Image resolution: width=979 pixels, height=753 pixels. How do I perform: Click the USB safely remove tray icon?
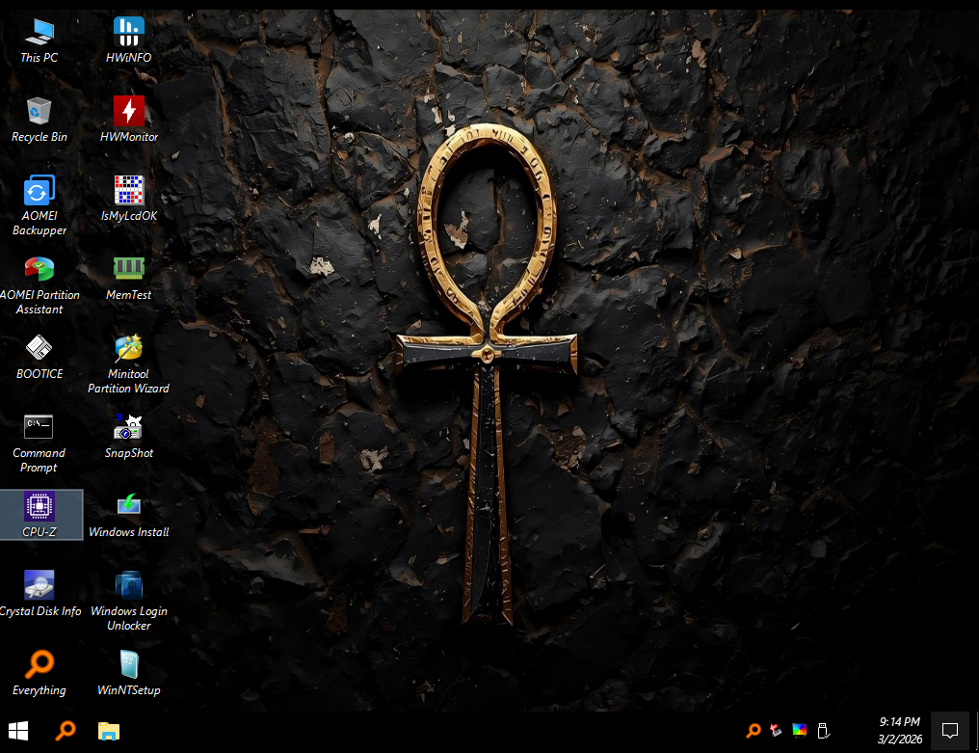pos(823,731)
